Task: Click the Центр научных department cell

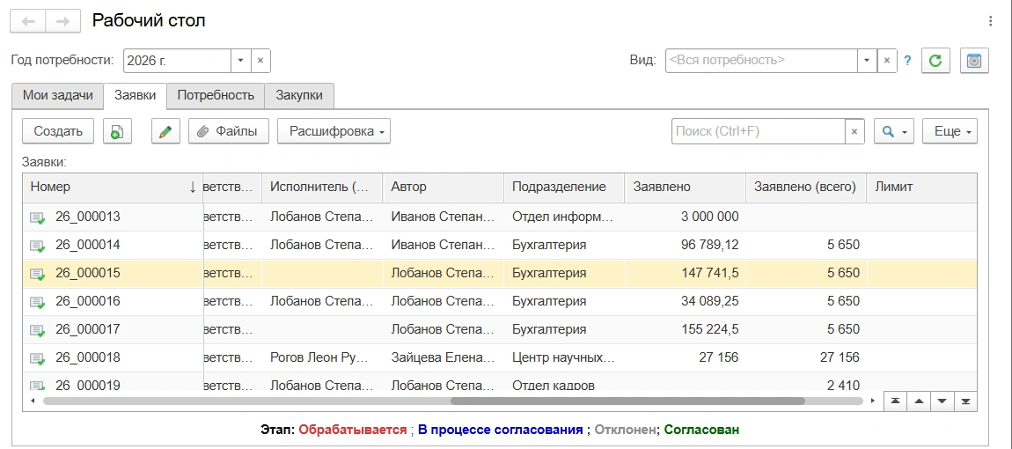Action: tap(564, 357)
